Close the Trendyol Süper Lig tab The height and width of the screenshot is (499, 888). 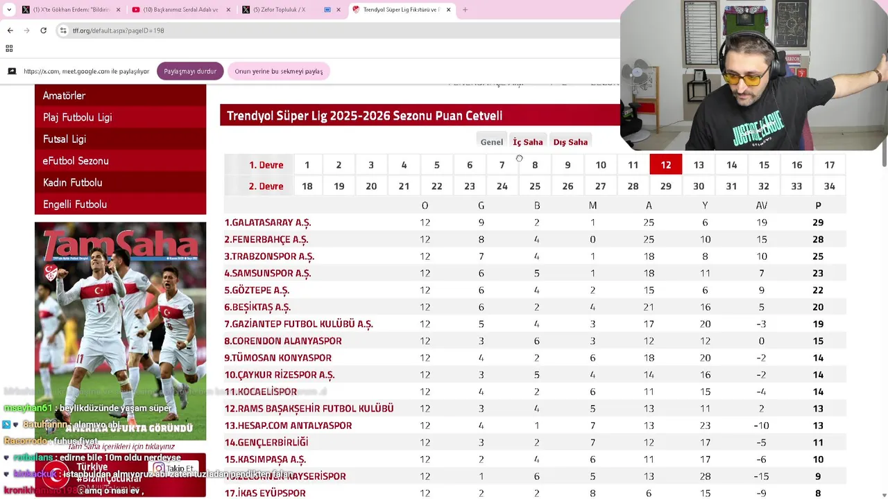point(448,10)
